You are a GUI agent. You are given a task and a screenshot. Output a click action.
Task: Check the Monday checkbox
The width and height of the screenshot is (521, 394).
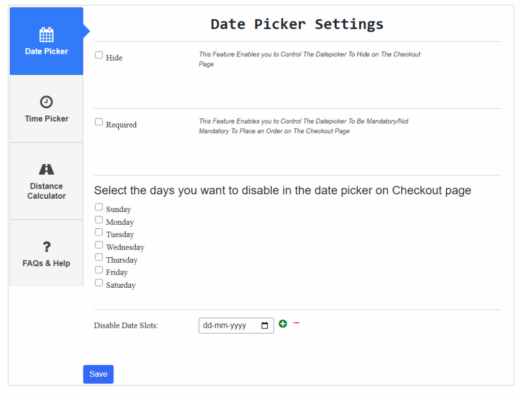99,219
